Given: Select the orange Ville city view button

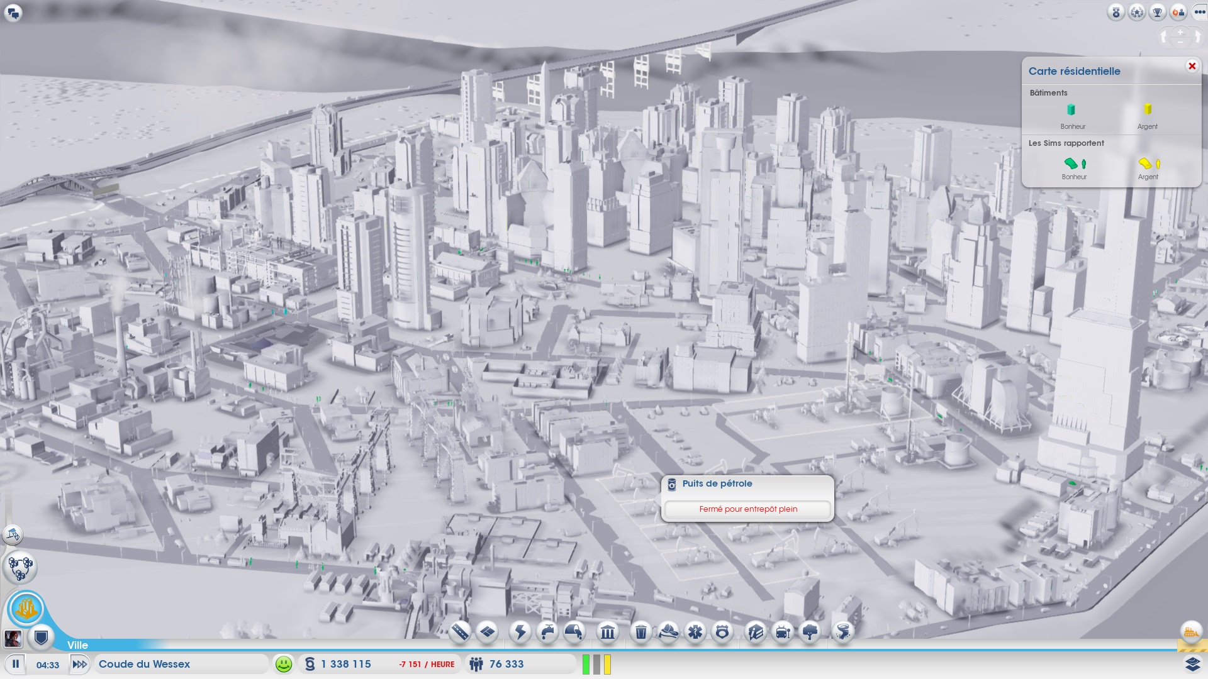Looking at the screenshot, I should tap(26, 609).
